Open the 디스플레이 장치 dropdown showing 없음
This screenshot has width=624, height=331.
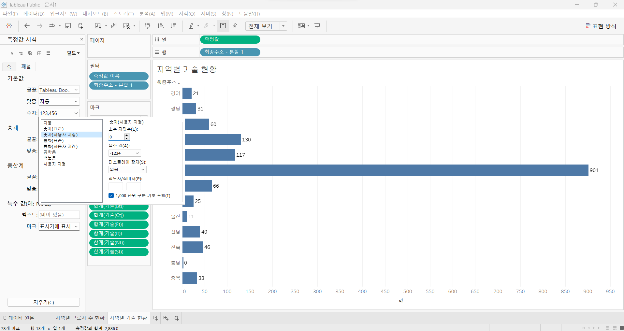[127, 169]
